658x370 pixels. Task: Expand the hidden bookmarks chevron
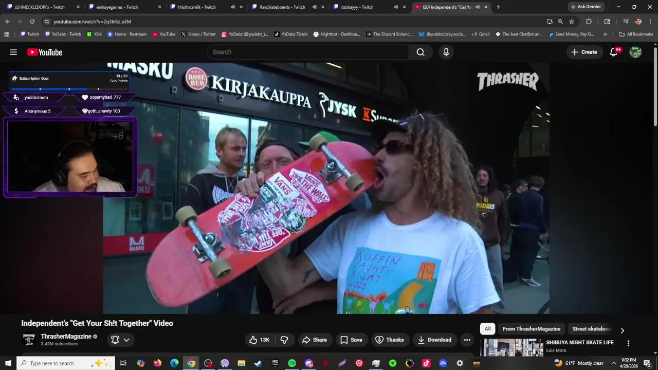pos(605,34)
